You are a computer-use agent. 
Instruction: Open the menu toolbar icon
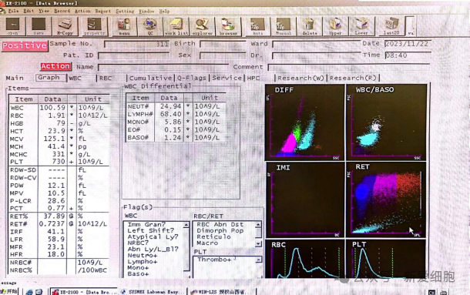tap(124, 26)
